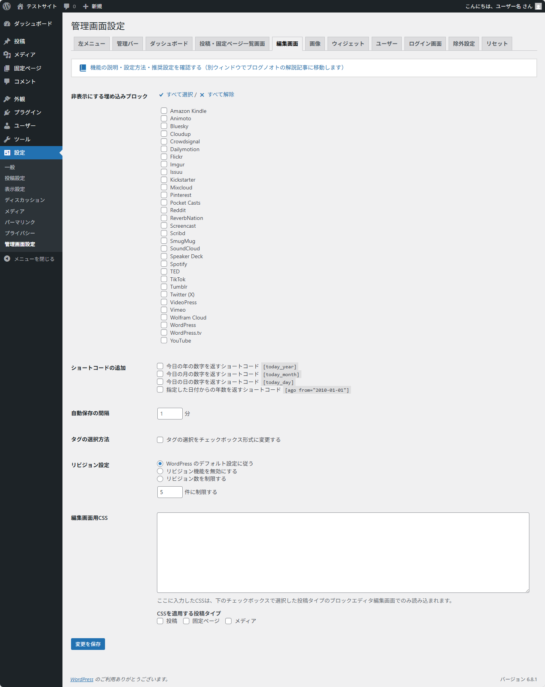Check the Bluesky checkbox
The height and width of the screenshot is (687, 545).
(x=164, y=126)
